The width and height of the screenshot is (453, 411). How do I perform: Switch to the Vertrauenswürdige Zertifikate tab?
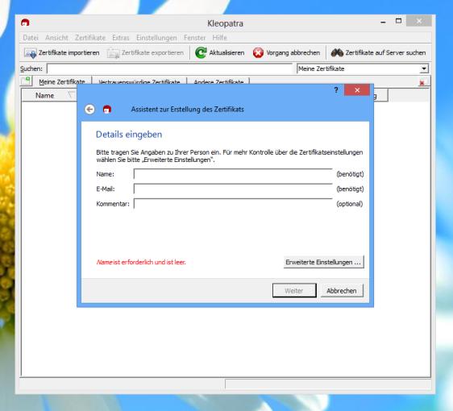click(x=139, y=81)
